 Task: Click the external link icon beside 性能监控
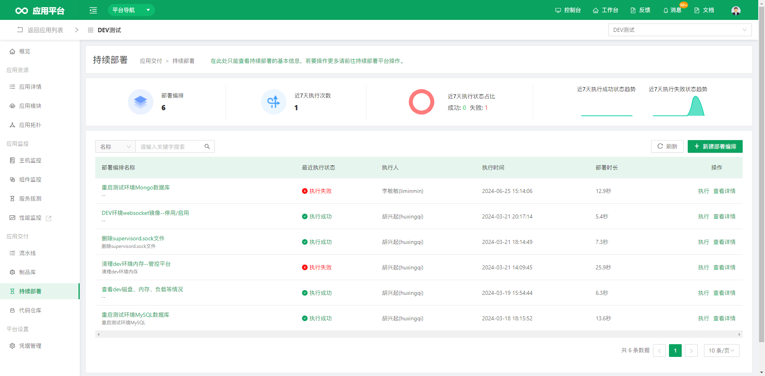pos(49,218)
